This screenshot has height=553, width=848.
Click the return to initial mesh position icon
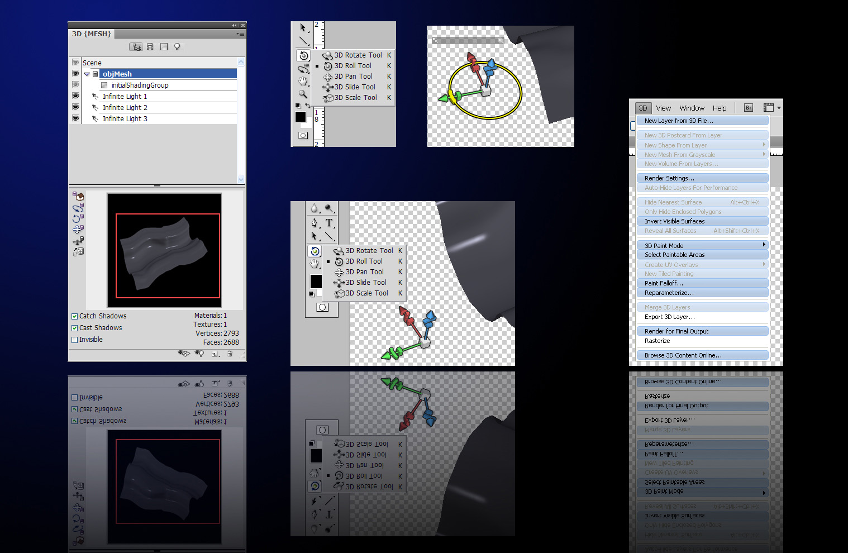[79, 197]
